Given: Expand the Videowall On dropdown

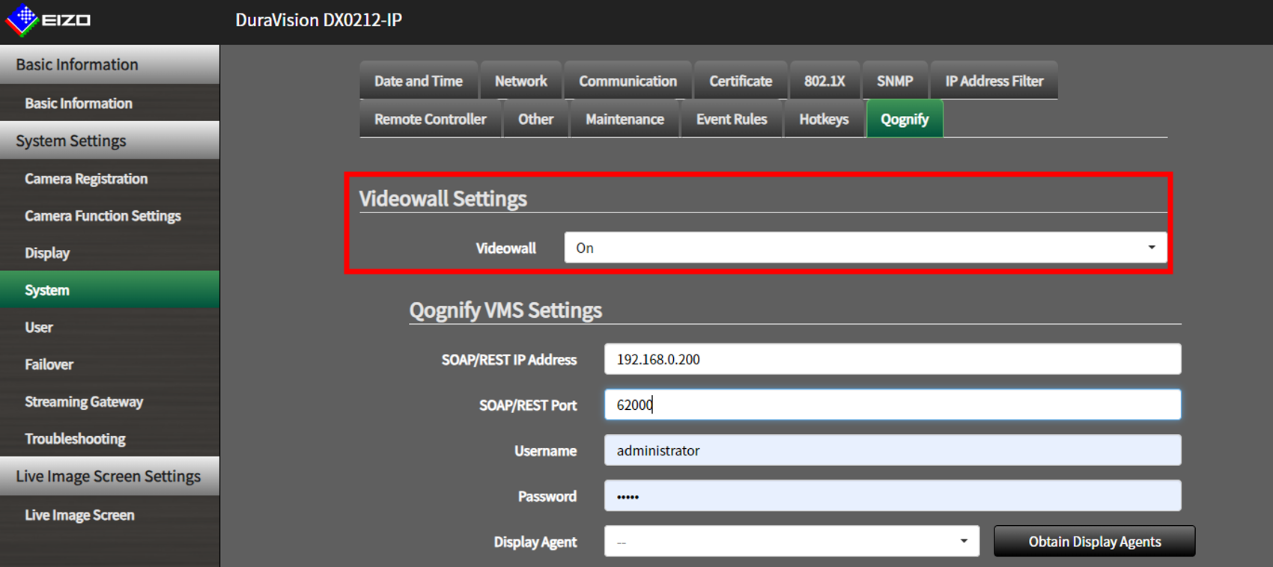Looking at the screenshot, I should [866, 248].
